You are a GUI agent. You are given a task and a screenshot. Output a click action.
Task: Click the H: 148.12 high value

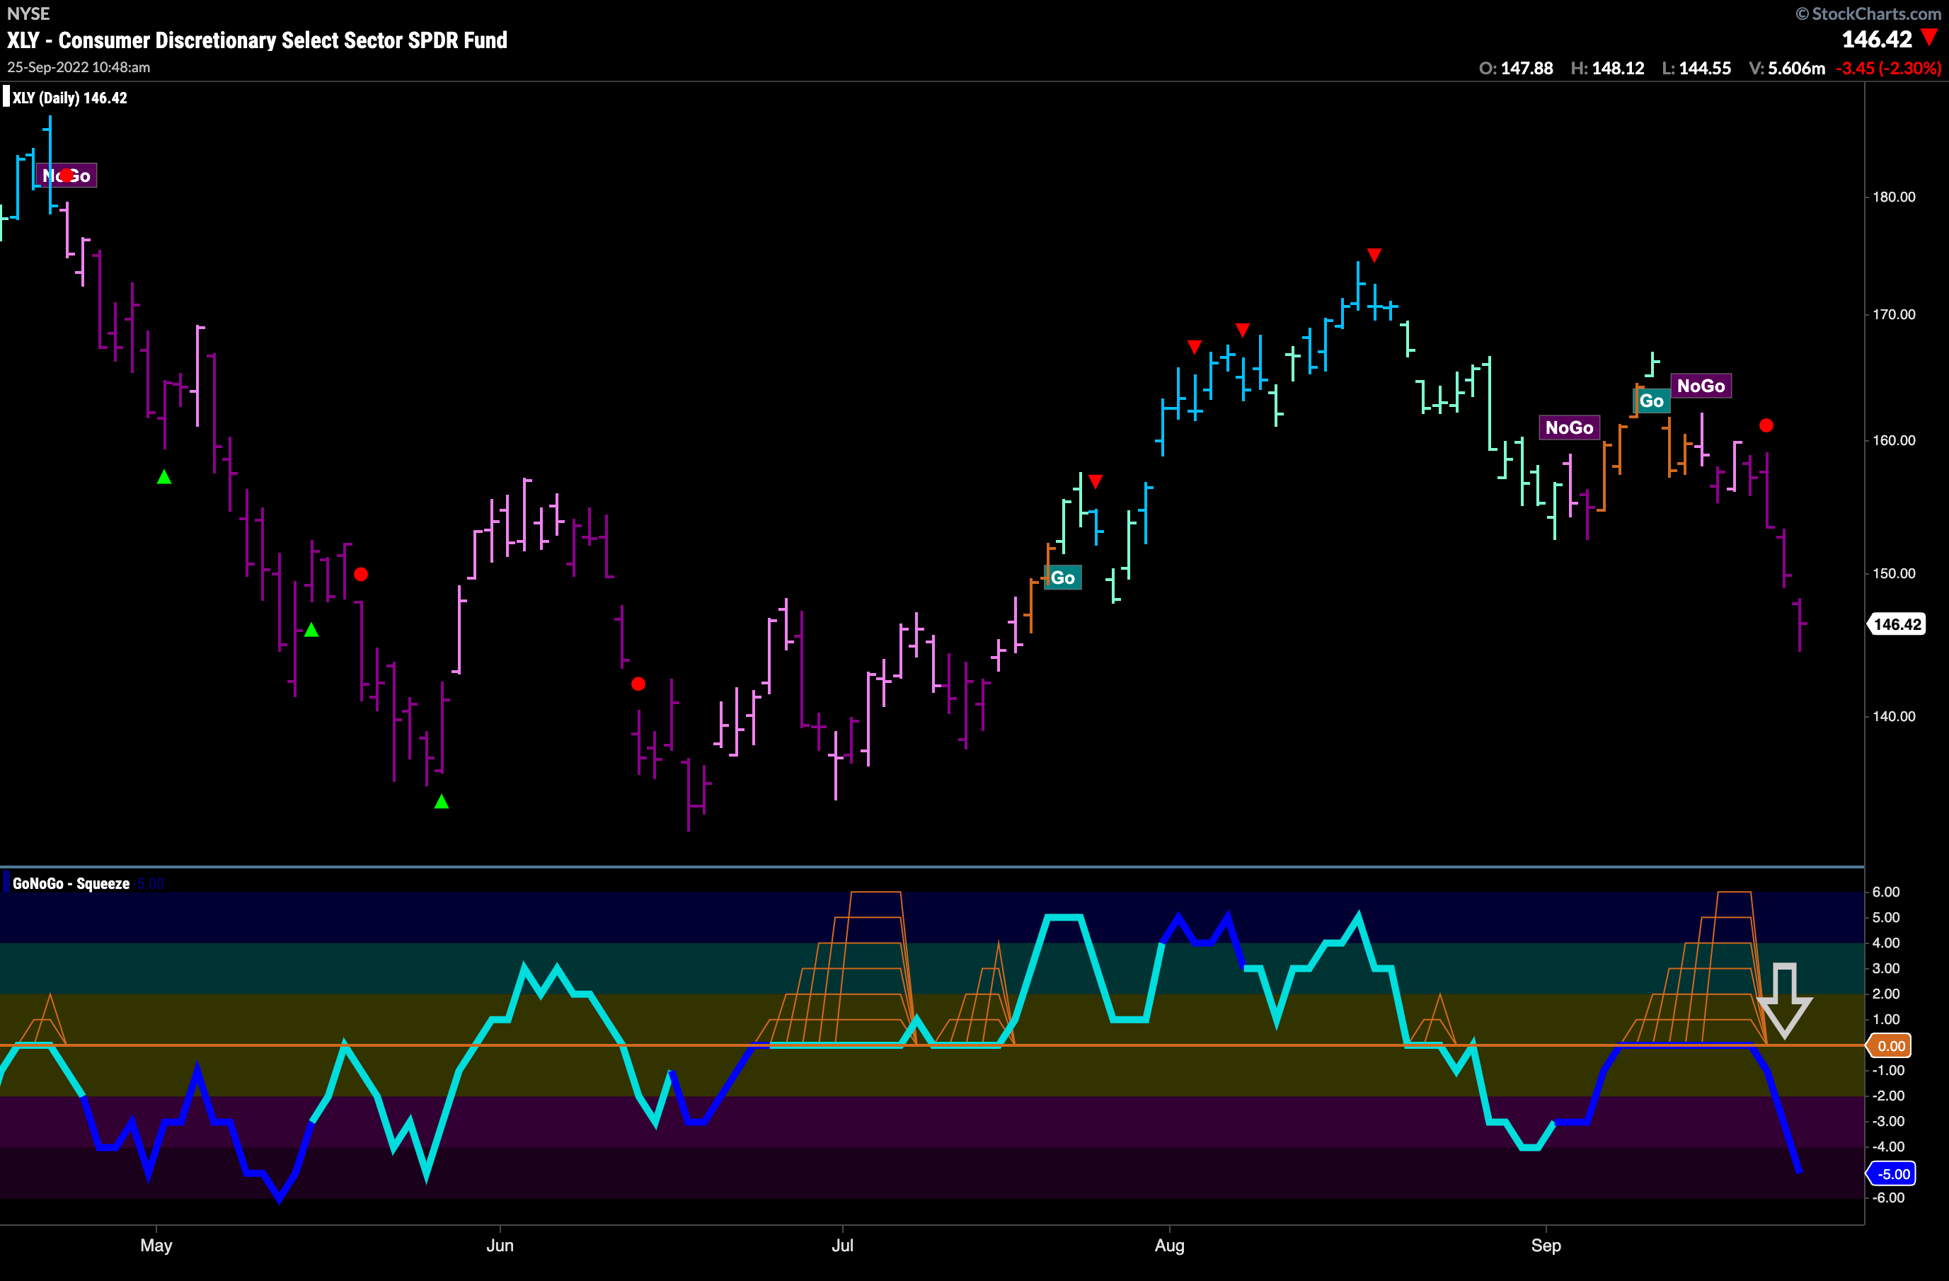[x=1607, y=68]
